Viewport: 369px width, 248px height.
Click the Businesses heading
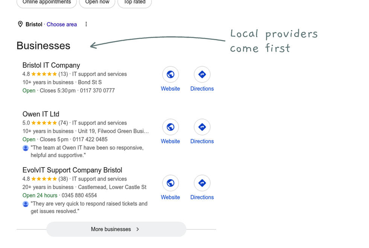pyautogui.click(x=43, y=45)
